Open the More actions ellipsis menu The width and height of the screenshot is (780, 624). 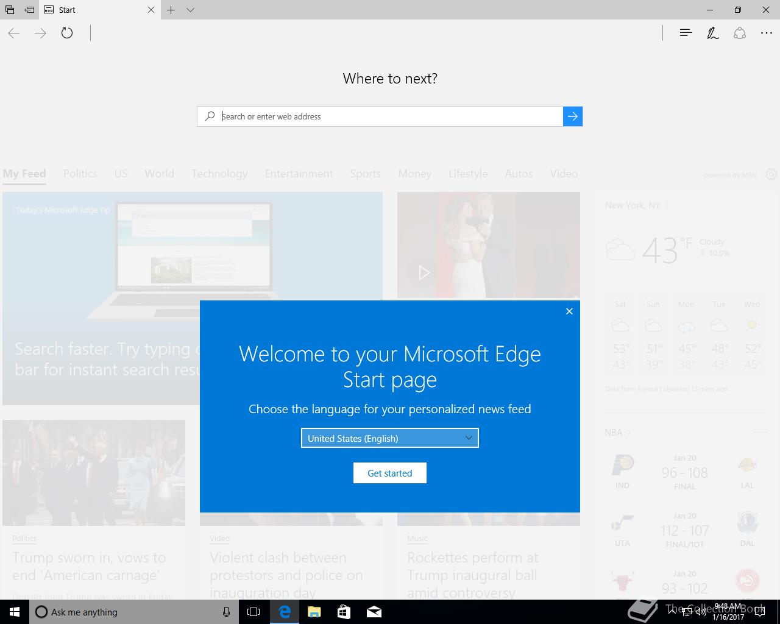(767, 33)
